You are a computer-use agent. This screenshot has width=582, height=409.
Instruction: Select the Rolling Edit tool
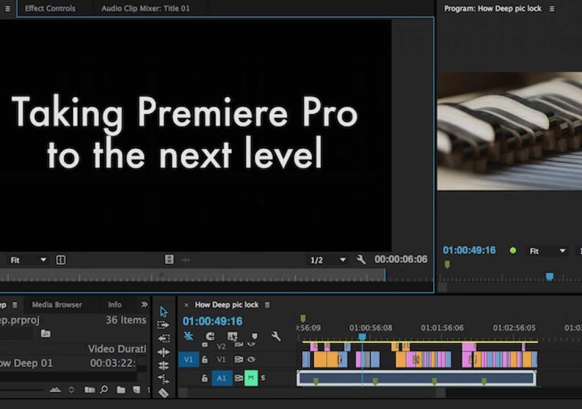pos(164,366)
